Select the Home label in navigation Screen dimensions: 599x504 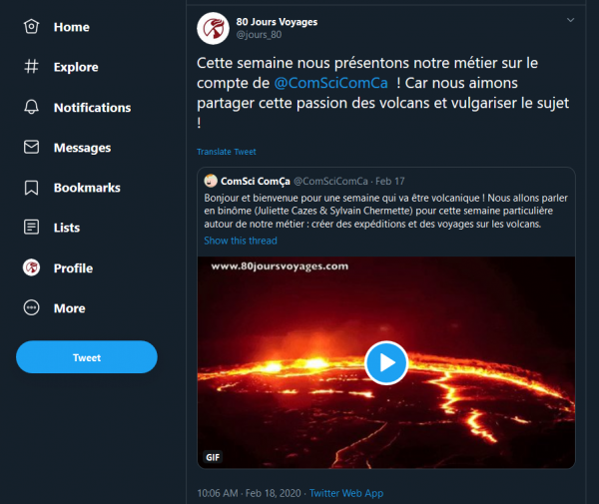(x=72, y=27)
